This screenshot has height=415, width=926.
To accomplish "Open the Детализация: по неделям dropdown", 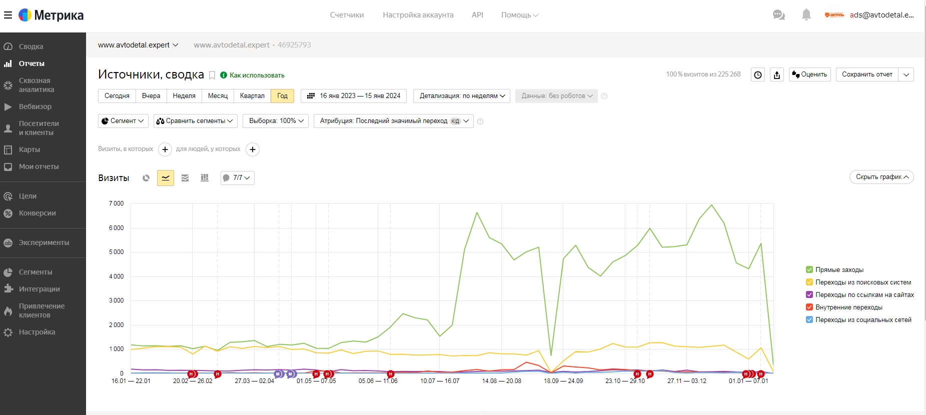I will [462, 96].
